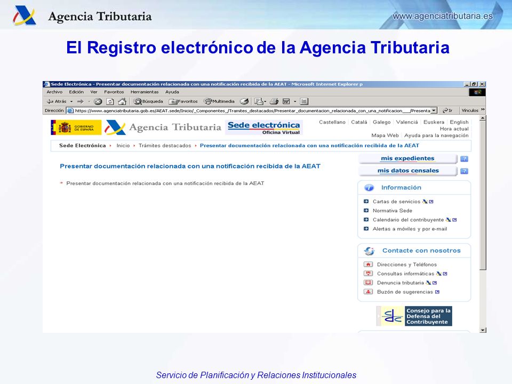This screenshot has height=384, width=512.
Task: Expand the Mail icon dropdown arrow
Action: (265, 101)
